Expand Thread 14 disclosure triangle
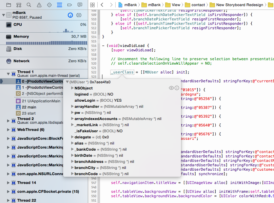The height and width of the screenshot is (203, 274). 8,183
